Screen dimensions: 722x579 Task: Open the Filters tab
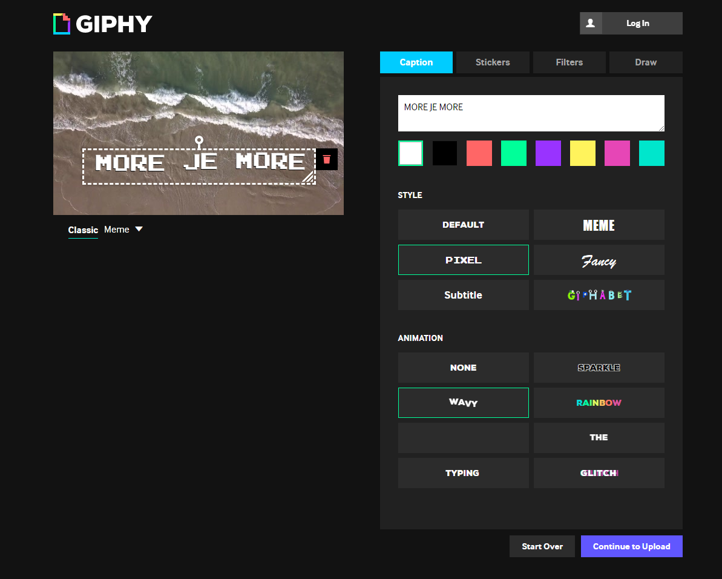[x=569, y=62]
